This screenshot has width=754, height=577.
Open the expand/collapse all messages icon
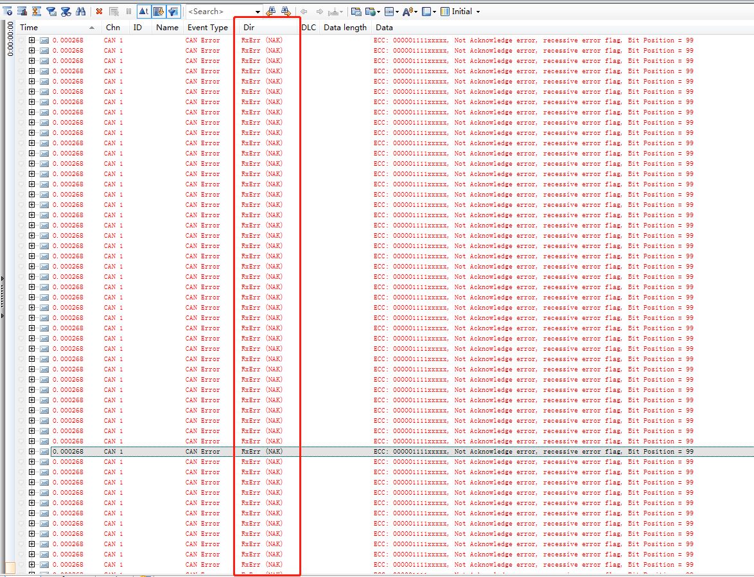36,11
